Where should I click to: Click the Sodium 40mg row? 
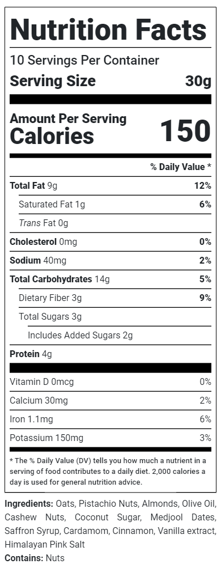click(x=110, y=260)
